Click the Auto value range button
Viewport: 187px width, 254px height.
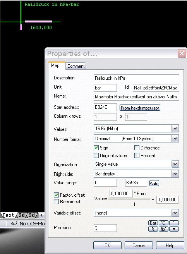click(154, 184)
